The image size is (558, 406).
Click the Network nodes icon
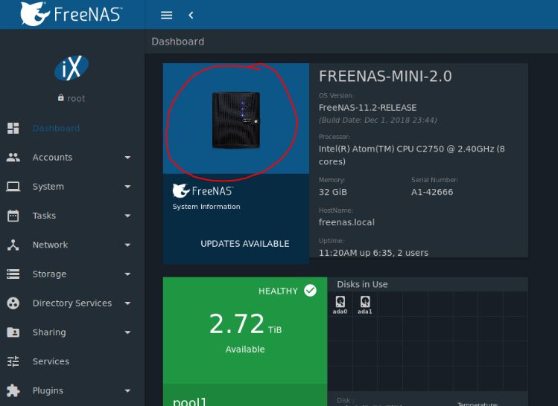tap(13, 245)
